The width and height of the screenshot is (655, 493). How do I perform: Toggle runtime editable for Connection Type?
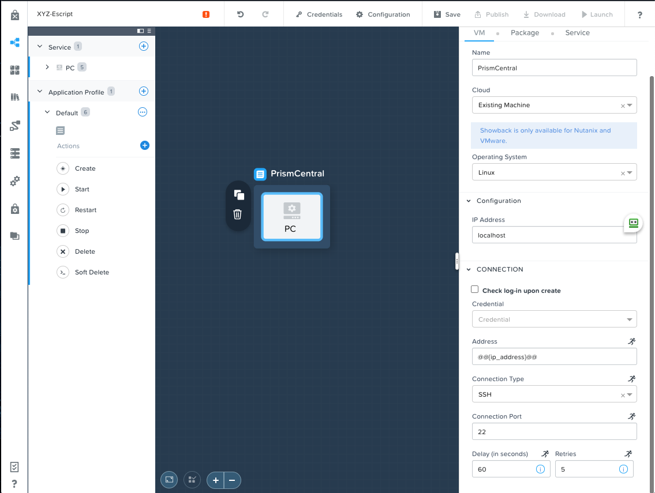(x=631, y=379)
